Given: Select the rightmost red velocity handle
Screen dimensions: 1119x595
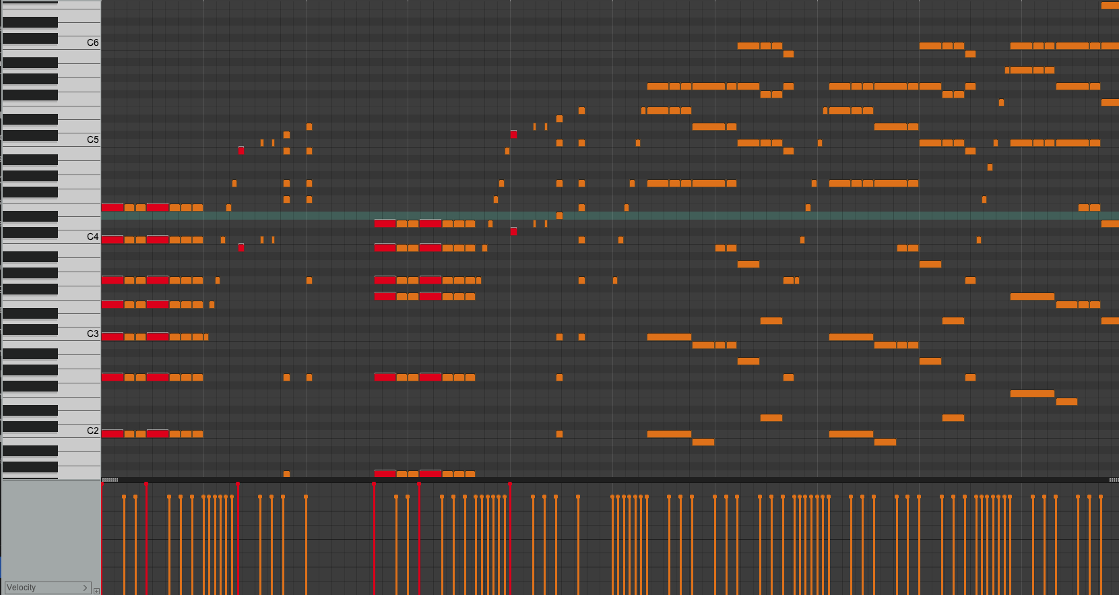Looking at the screenshot, I should [x=510, y=484].
